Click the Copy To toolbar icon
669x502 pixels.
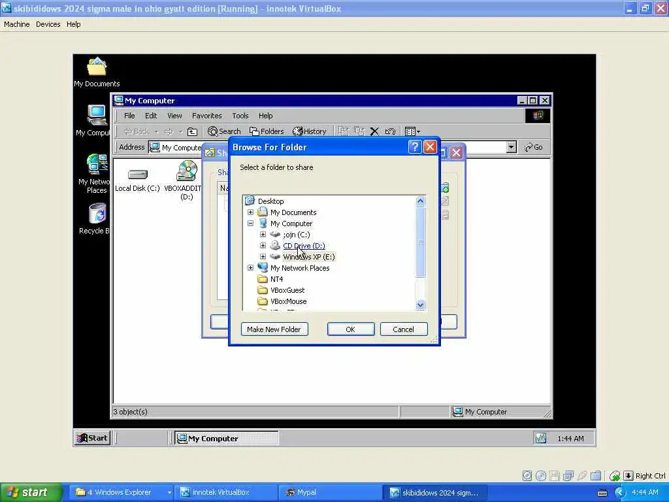pos(359,131)
